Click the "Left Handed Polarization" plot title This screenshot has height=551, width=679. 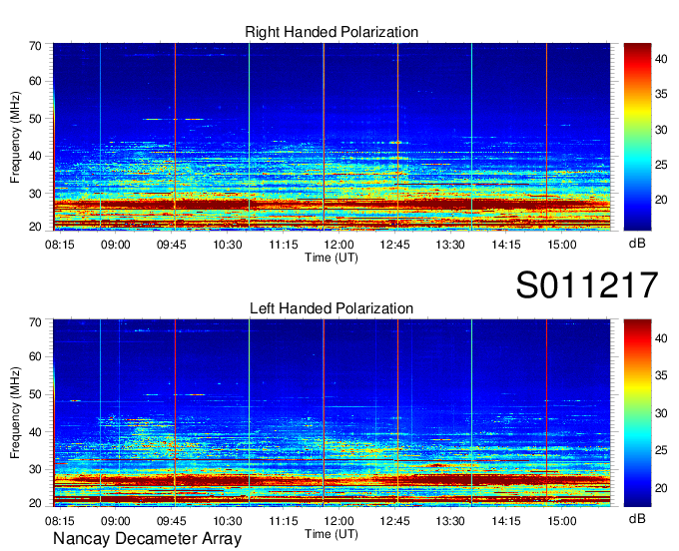(x=332, y=308)
